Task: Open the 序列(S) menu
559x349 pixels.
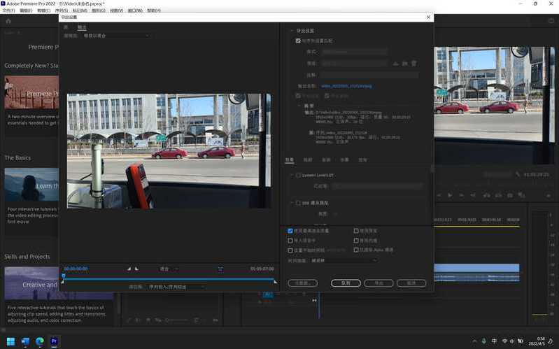Action: coord(62,10)
